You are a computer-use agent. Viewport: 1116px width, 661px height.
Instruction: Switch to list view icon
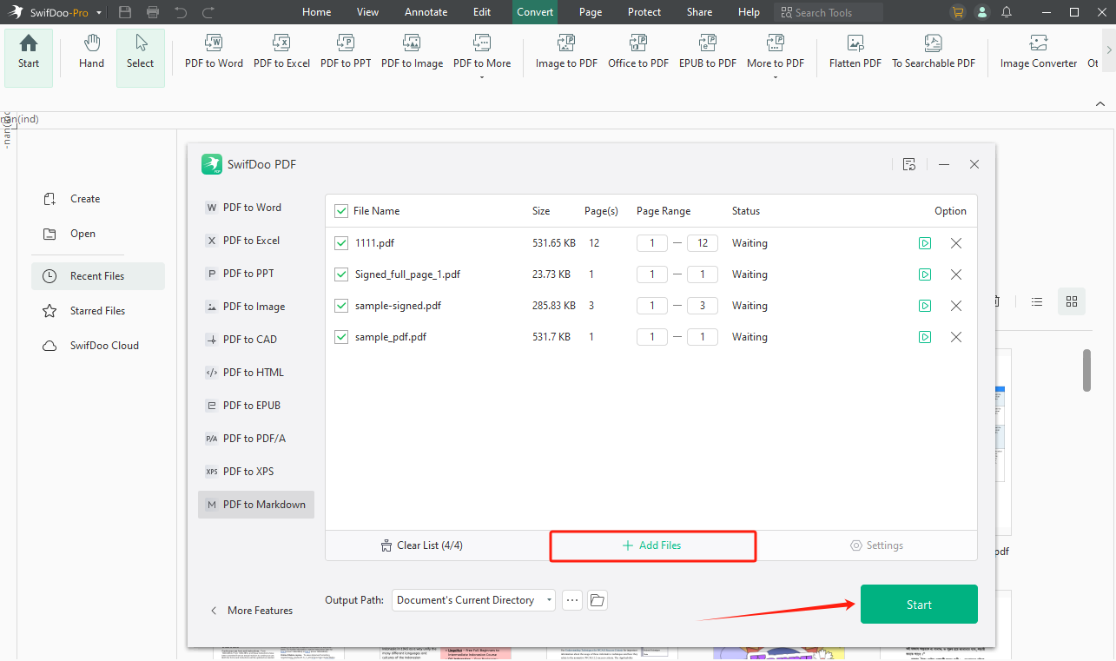point(1037,301)
